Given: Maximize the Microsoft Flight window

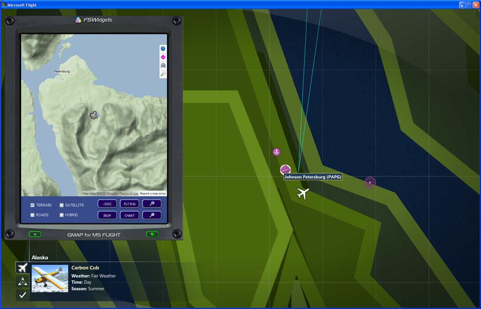Looking at the screenshot, I should click(x=469, y=5).
